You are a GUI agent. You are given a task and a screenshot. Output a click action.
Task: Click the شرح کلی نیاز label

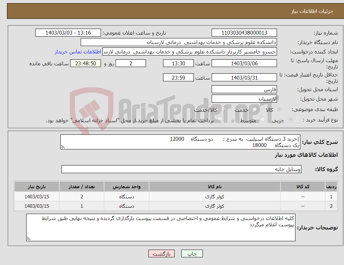click(x=320, y=142)
